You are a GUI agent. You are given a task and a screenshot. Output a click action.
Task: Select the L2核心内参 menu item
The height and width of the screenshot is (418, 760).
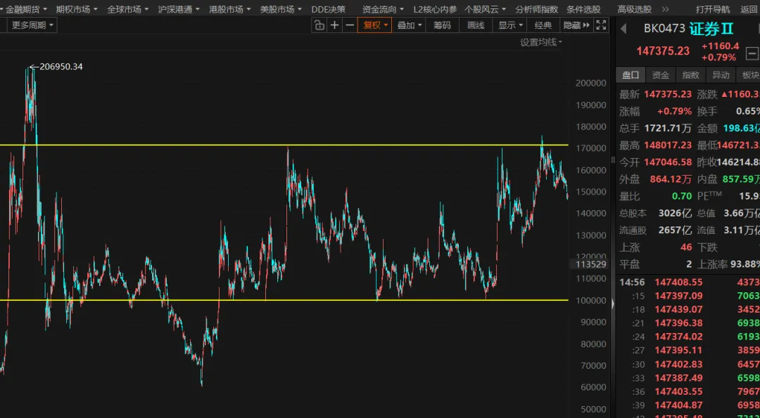tap(435, 8)
